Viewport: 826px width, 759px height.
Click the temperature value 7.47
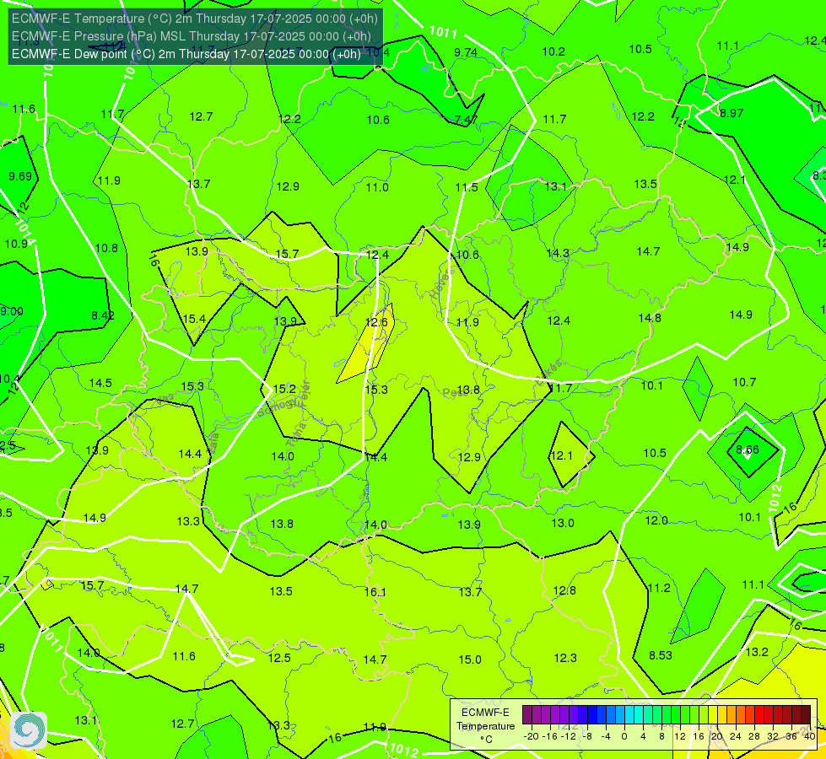click(466, 120)
